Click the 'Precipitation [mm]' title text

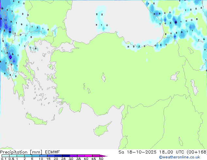click(21, 152)
